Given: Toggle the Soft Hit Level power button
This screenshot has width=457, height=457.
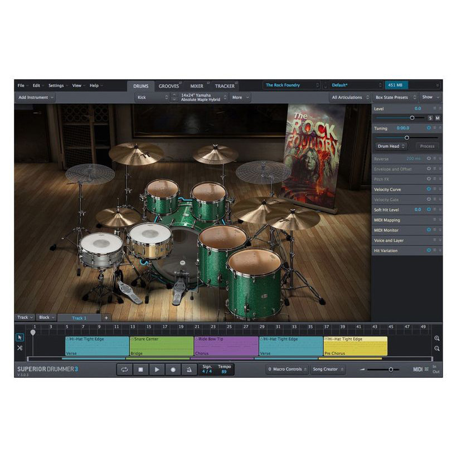Looking at the screenshot, I should click(x=429, y=210).
